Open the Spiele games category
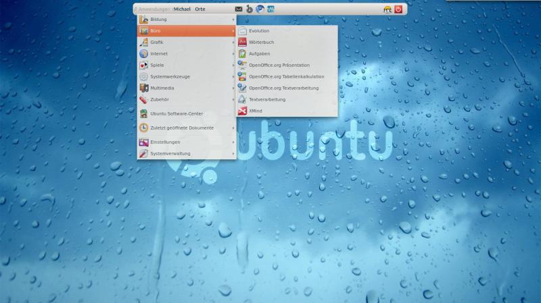This screenshot has height=303, width=541. [x=187, y=65]
